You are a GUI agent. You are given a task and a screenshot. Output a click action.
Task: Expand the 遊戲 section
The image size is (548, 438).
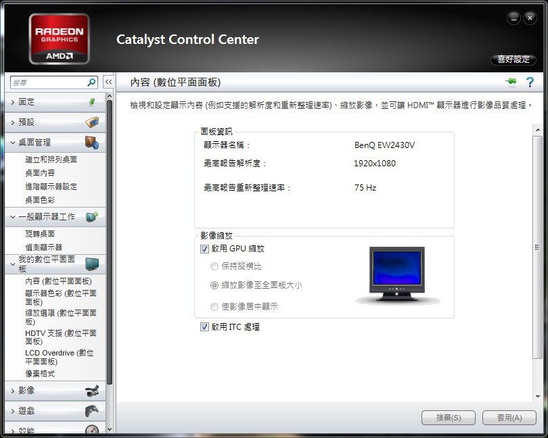(x=13, y=411)
